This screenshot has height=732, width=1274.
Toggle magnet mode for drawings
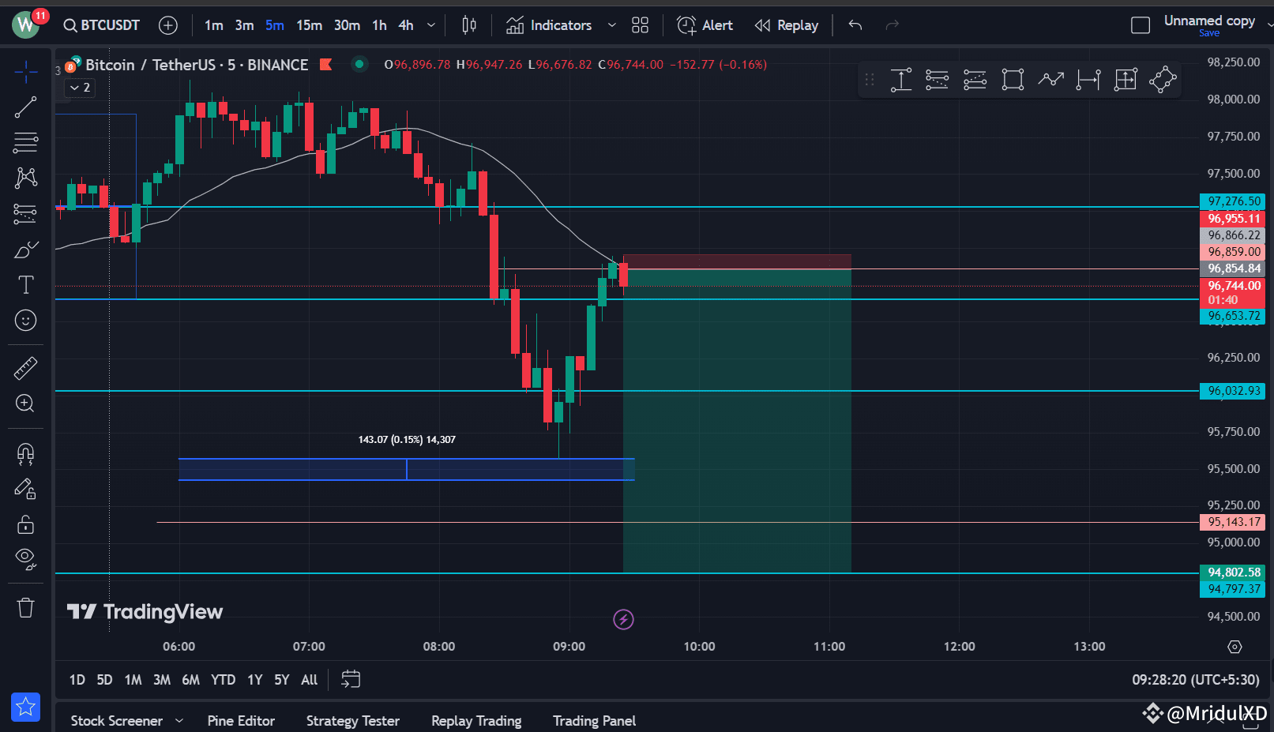click(x=25, y=453)
